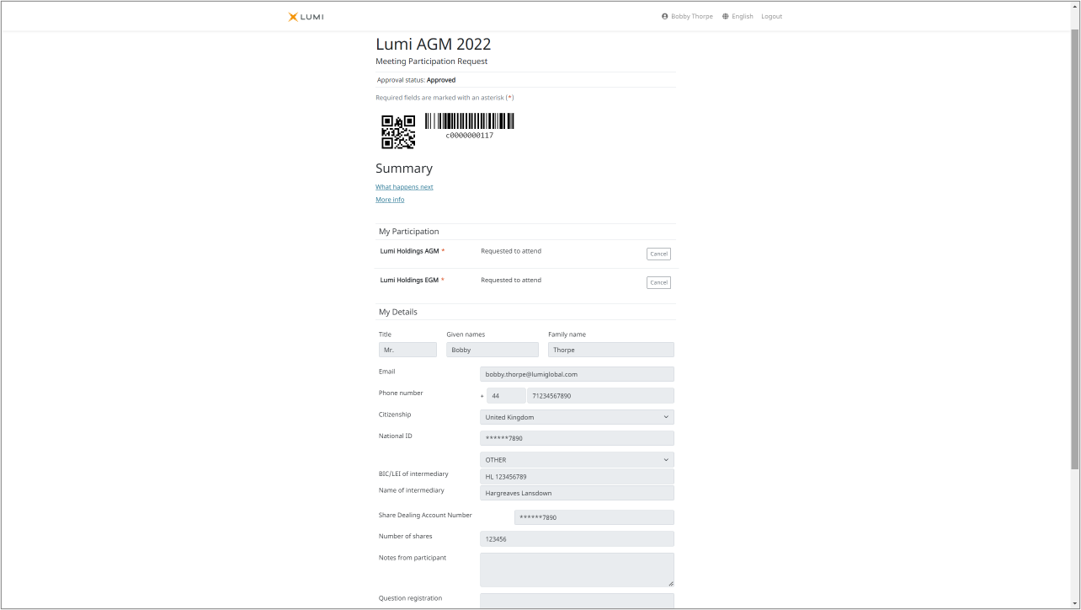
Task: Click the National ID field
Action: (x=577, y=438)
